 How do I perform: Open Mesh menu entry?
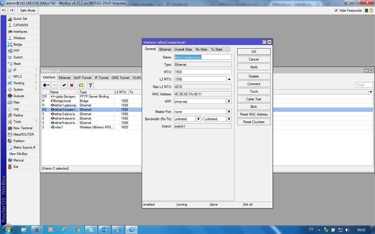(x=23, y=64)
